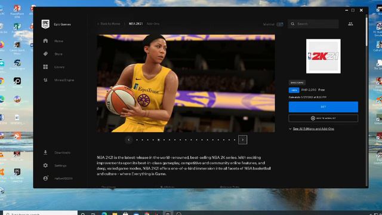Viewport: 382px width, 215px height.
Task: Expand See All Editions and Add-Ons
Action: click(313, 129)
